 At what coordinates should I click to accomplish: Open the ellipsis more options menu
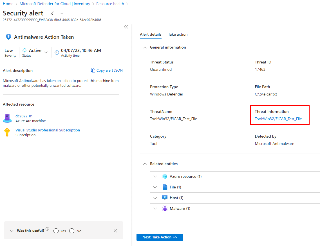[61, 13]
